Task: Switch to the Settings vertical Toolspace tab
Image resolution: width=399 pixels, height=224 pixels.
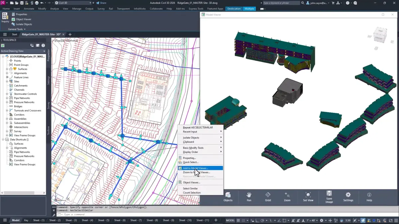Action: (48, 81)
